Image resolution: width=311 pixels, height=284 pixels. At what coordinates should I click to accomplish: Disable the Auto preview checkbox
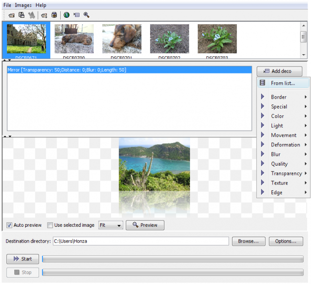pyautogui.click(x=9, y=225)
